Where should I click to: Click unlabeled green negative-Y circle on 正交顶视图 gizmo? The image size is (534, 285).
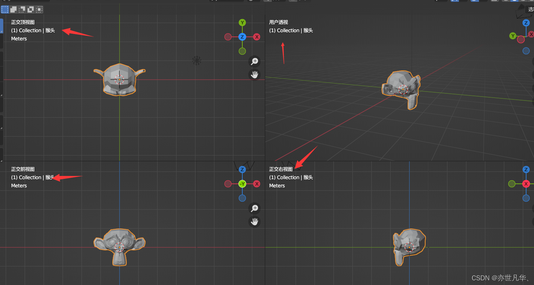pos(242,51)
